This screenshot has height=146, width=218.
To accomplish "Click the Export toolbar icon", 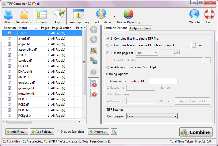I will point(59,14).
